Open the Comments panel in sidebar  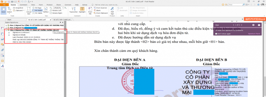coord(2,44)
